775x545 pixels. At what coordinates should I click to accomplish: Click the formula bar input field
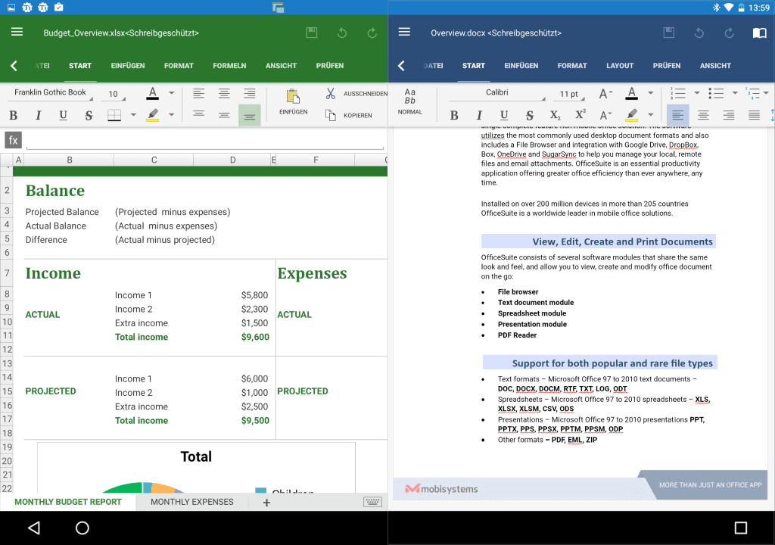coord(205,141)
